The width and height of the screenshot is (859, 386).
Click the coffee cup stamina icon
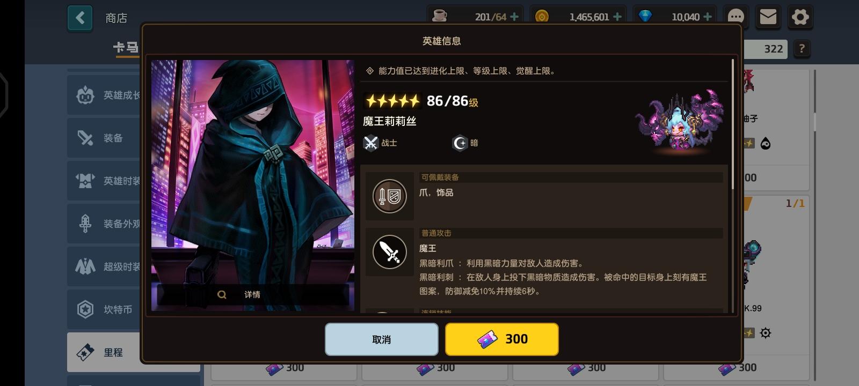tap(440, 16)
